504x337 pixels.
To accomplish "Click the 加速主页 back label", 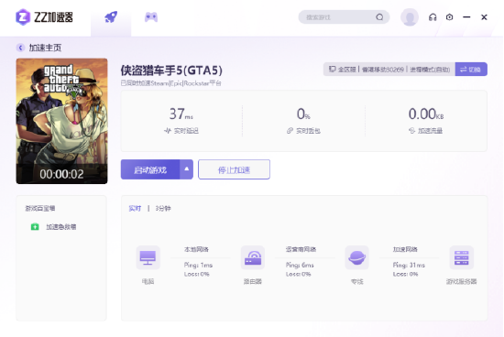I will coord(45,48).
